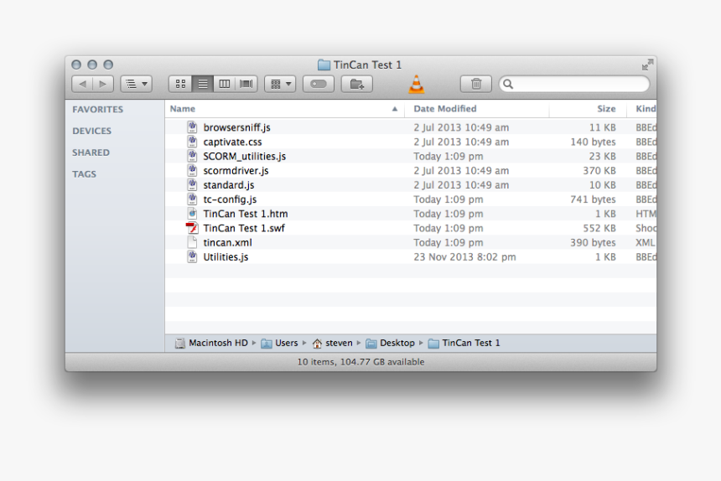Select the file standard.js
Viewport: 721px width, 481px height.
click(x=411, y=184)
